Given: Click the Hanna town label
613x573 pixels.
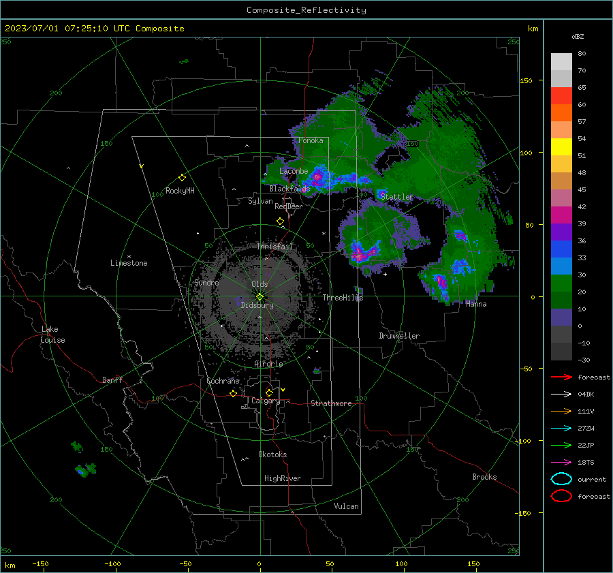Looking at the screenshot, I should pyautogui.click(x=476, y=304).
